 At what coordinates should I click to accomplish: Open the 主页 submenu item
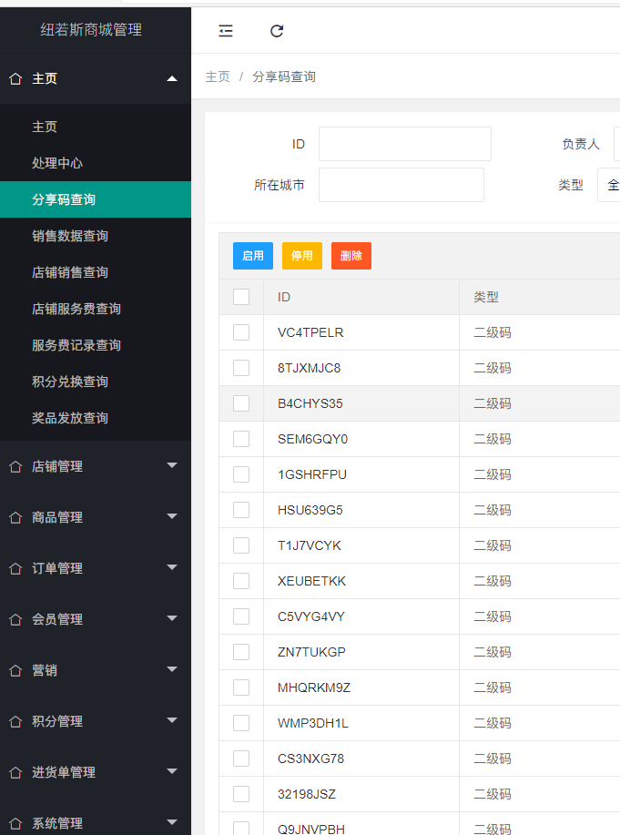pyautogui.click(x=96, y=127)
